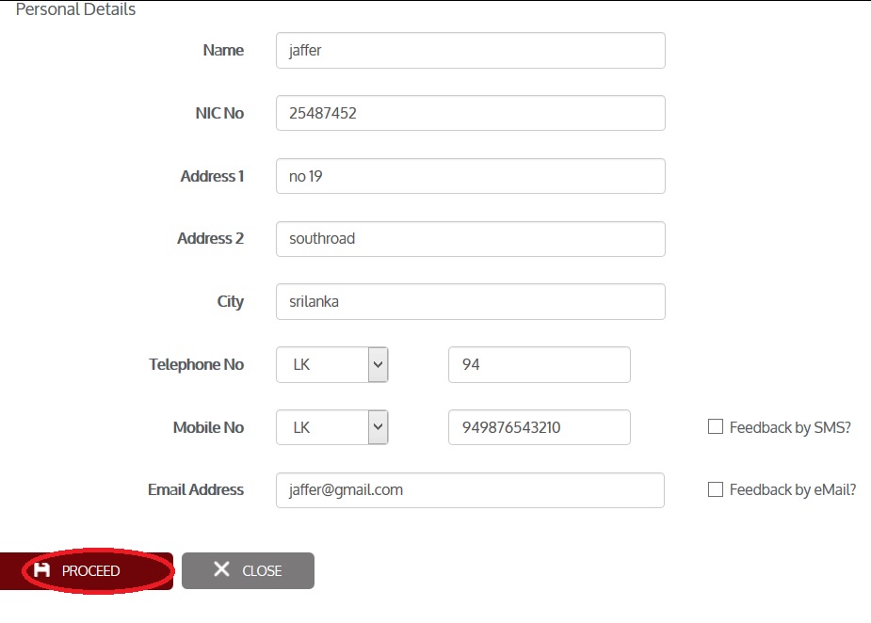Select the Address 1 text box
Image resolution: width=871 pixels, height=623 pixels.
(470, 176)
